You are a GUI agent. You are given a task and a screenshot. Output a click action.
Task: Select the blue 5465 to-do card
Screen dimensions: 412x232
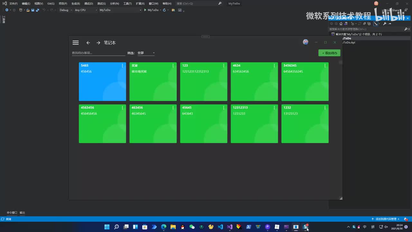pos(102,82)
